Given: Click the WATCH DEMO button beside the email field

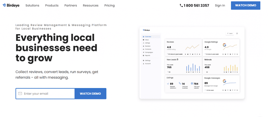Looking at the screenshot, I should point(90,94).
